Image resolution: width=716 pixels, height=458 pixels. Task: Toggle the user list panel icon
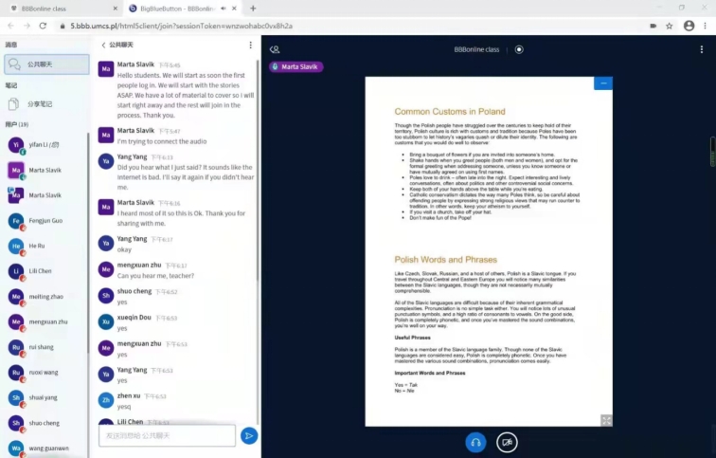tap(275, 49)
